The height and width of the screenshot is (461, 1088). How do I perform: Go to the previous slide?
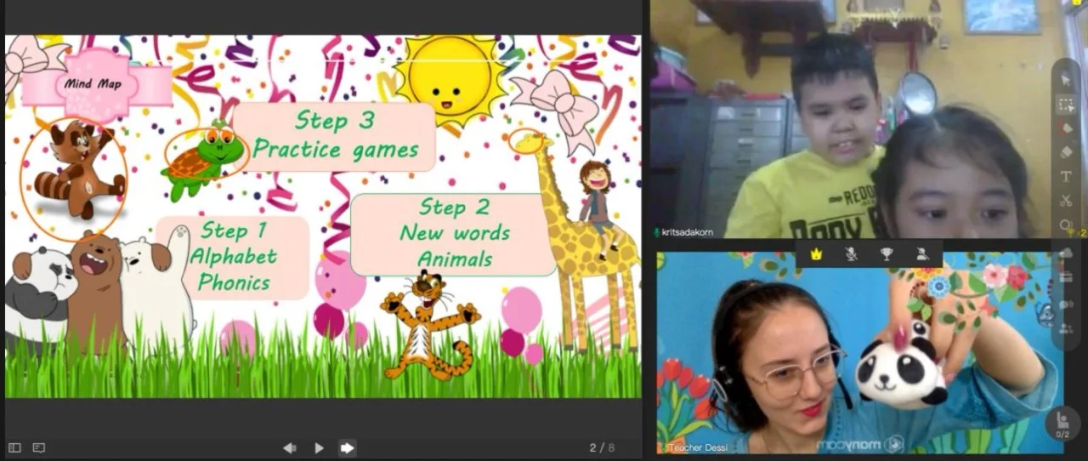pyautogui.click(x=290, y=447)
